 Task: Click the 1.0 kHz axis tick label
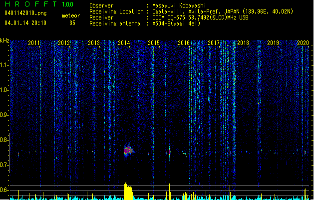[x=4, y=90]
